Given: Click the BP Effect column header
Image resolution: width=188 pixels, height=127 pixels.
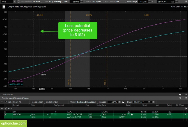Looking at the screenshot, I should pos(180,105).
